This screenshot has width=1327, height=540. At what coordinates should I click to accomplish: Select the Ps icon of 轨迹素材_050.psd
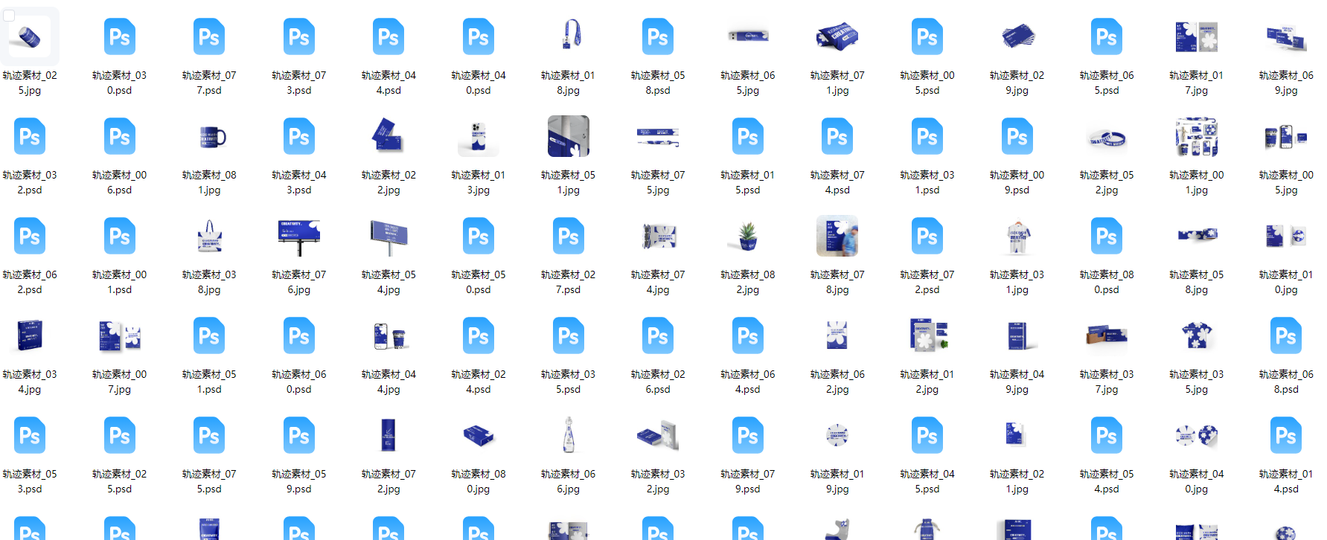coord(479,236)
